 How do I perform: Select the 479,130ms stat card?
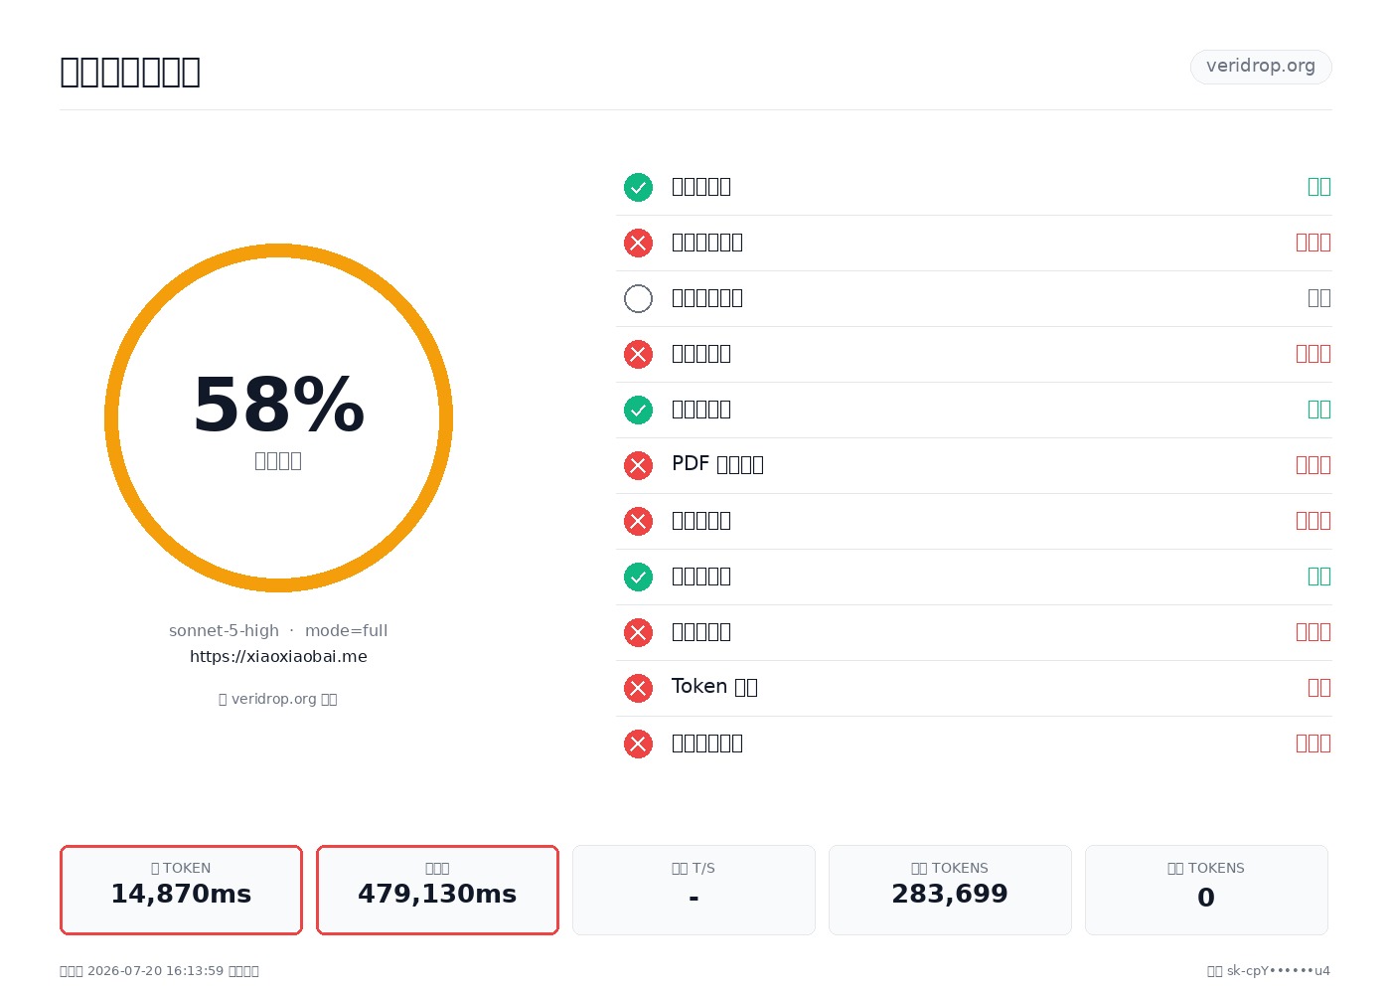pos(437,890)
